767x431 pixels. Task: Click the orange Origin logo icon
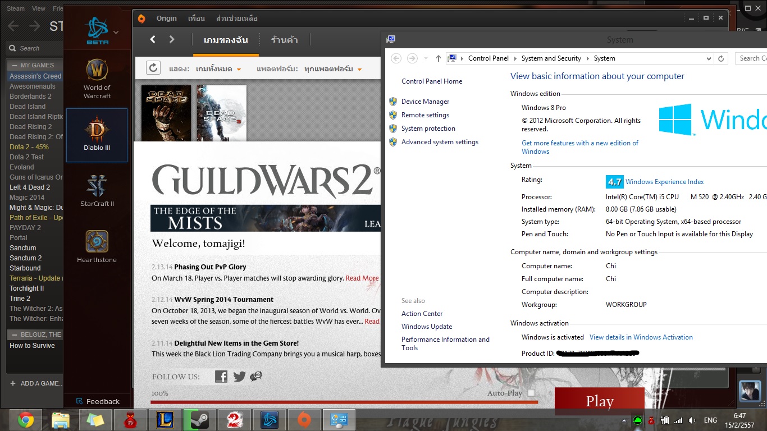[x=141, y=19]
